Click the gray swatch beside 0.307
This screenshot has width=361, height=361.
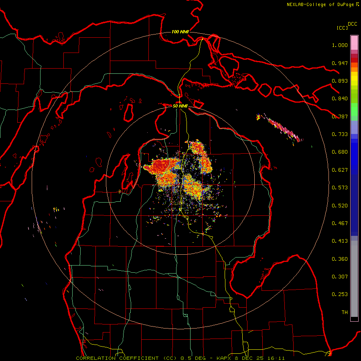click(354, 279)
